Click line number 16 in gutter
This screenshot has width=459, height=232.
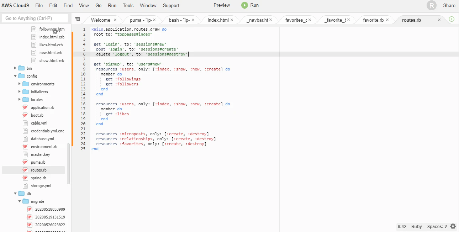click(83, 104)
